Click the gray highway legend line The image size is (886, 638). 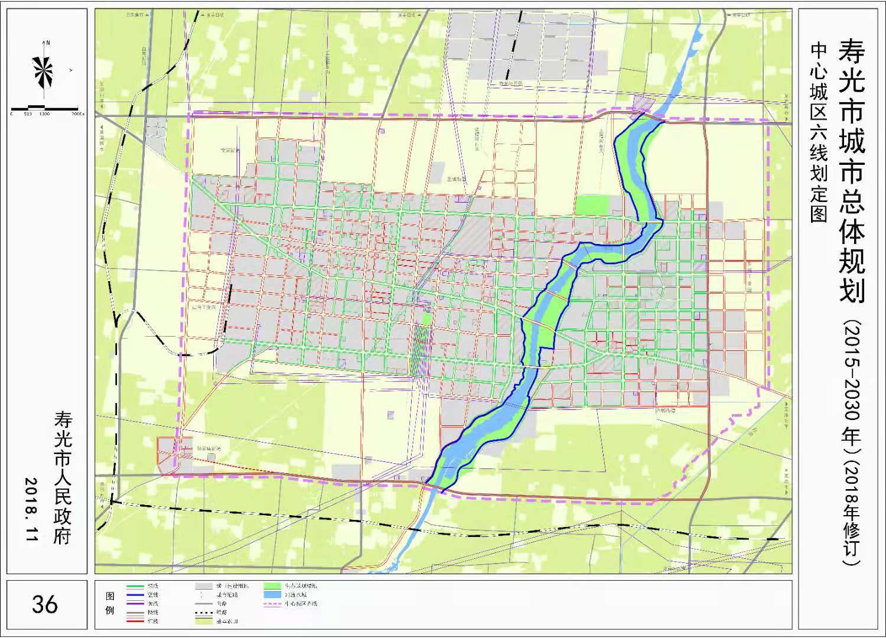tap(204, 604)
